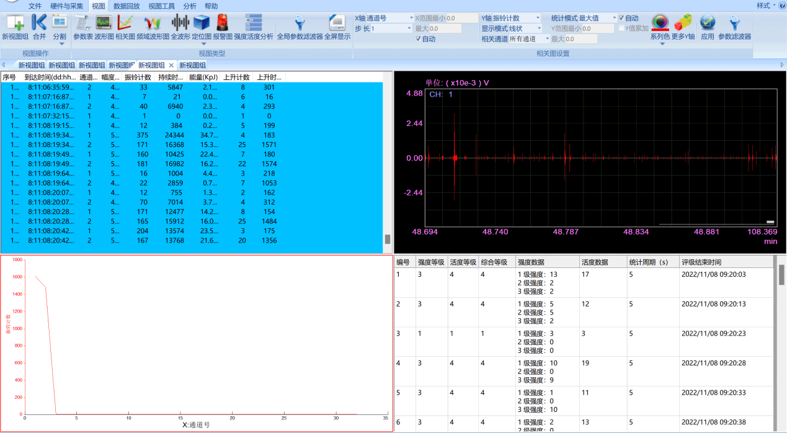Click the 更多Y轴 icon
Viewport: 787px width, 433px height.
point(683,28)
